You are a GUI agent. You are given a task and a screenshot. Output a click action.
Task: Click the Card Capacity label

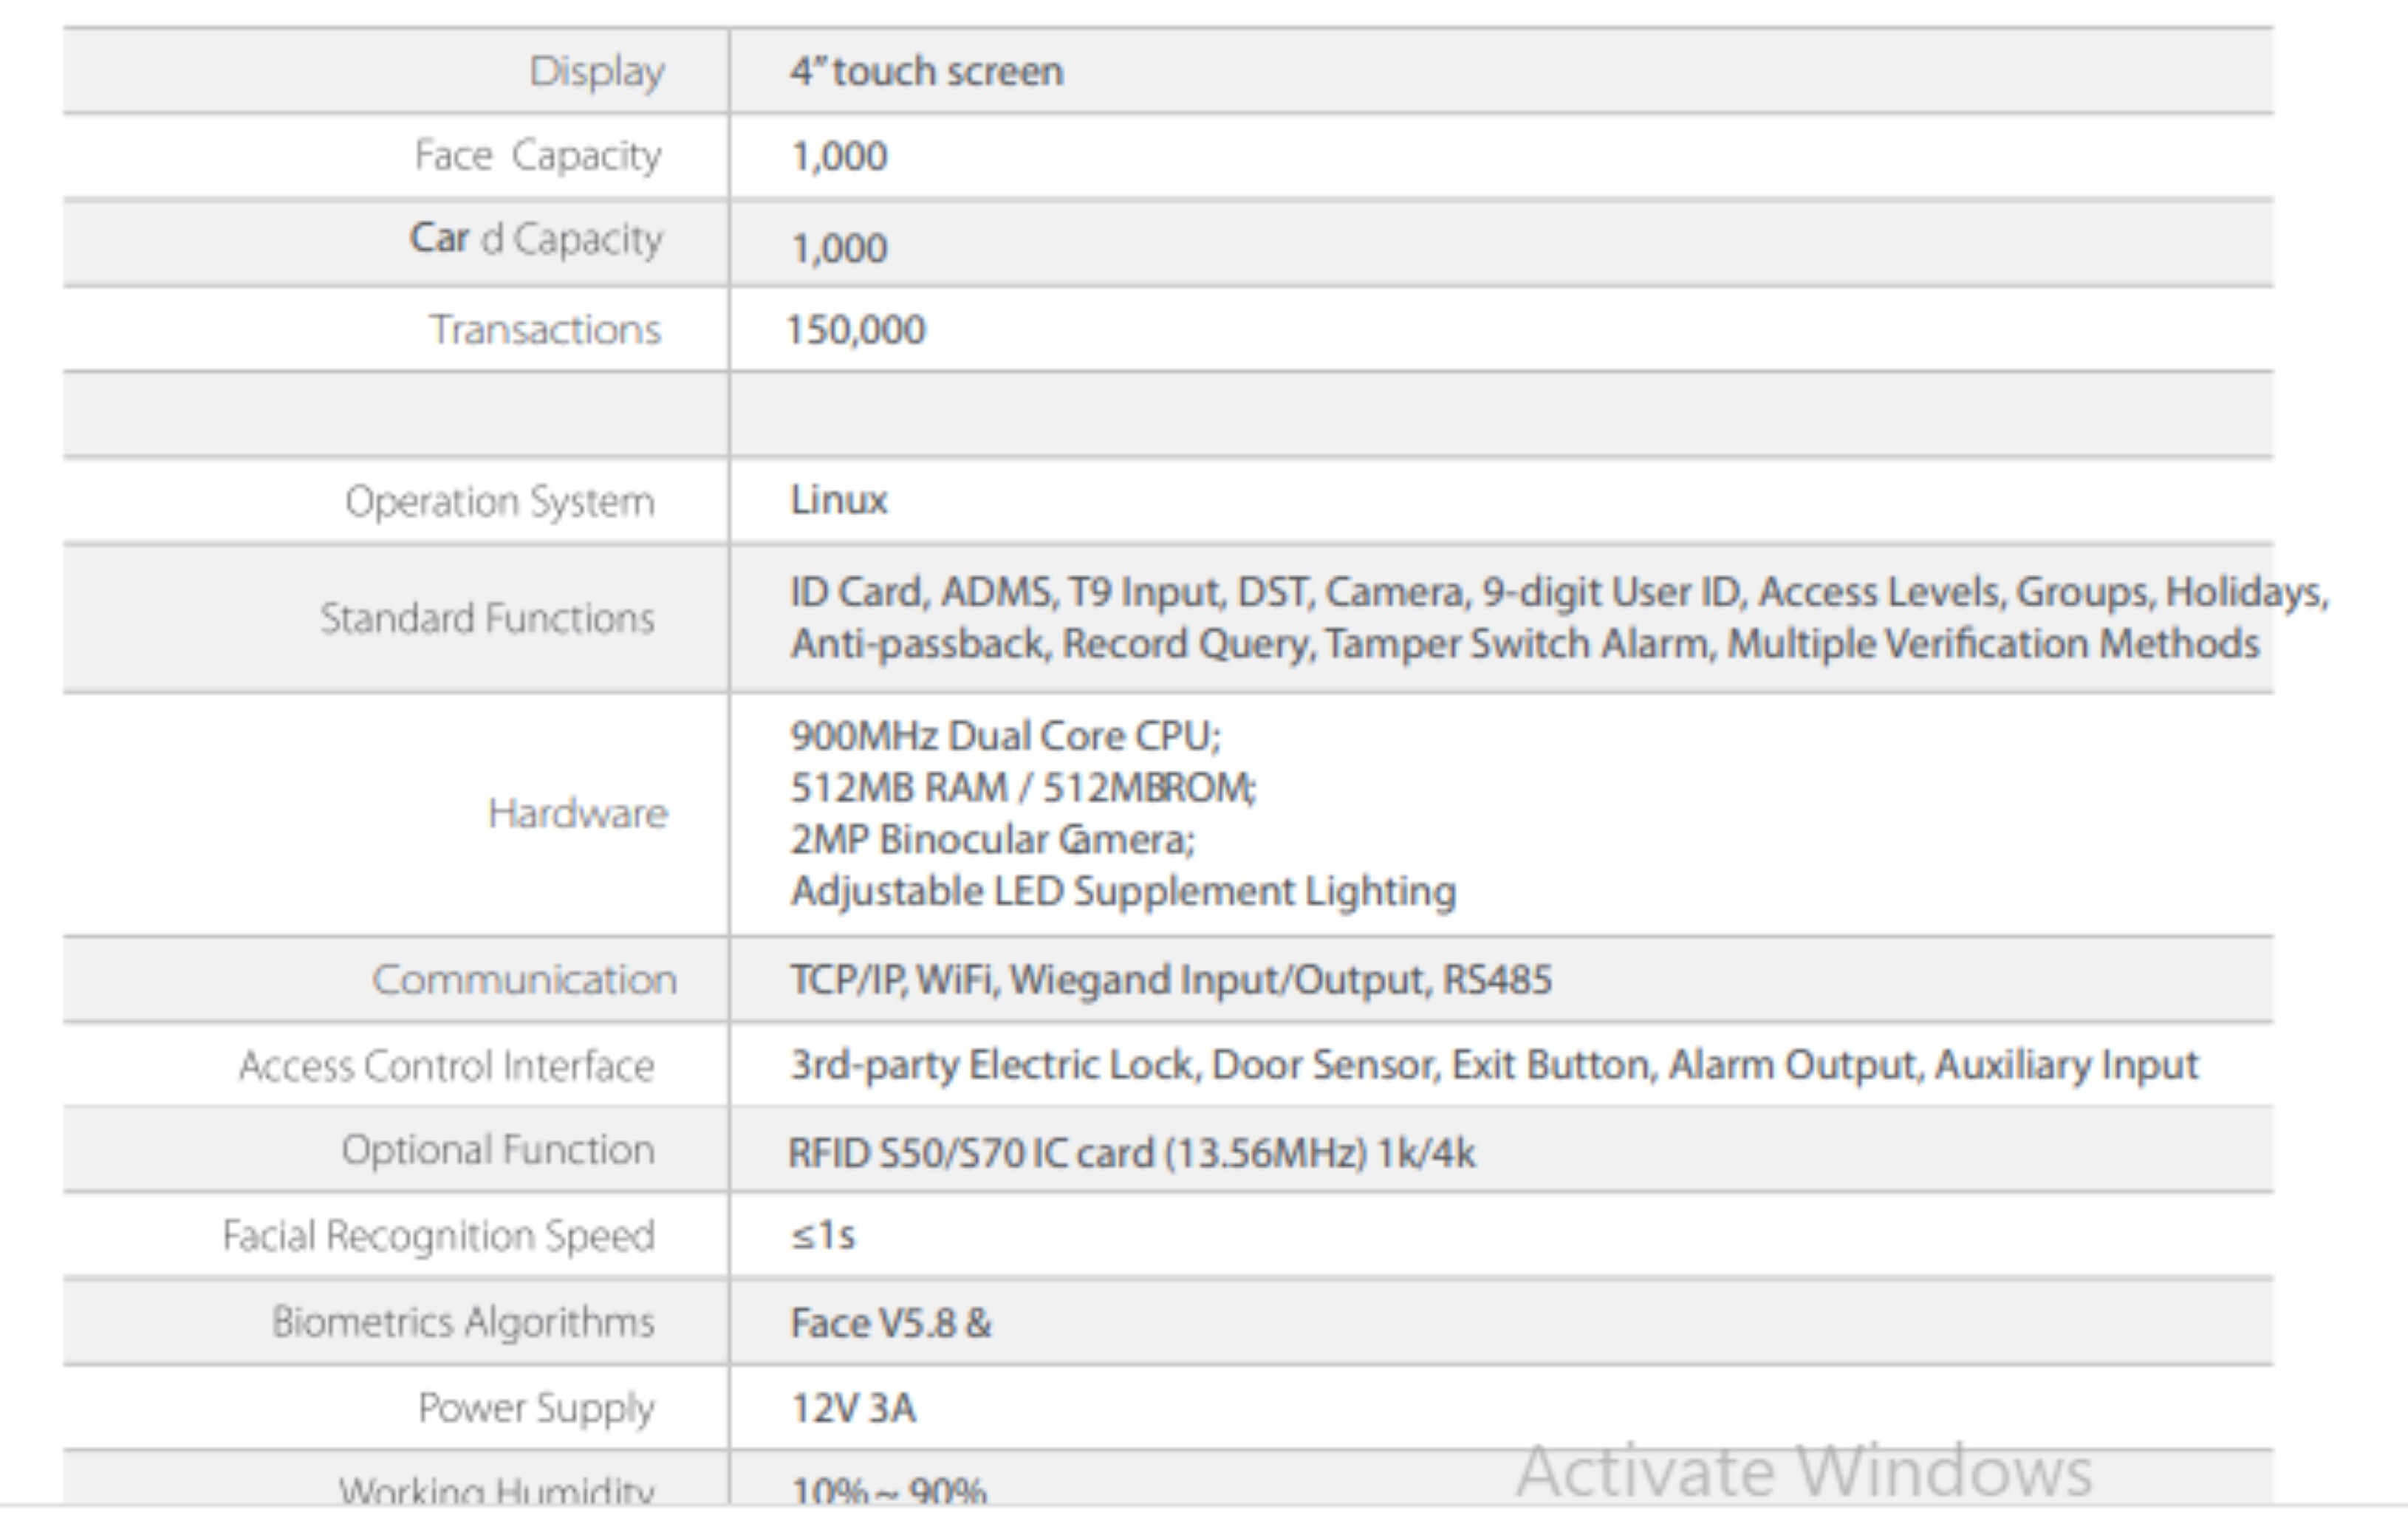click(x=536, y=240)
